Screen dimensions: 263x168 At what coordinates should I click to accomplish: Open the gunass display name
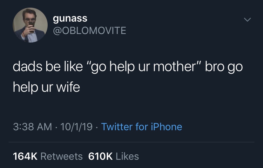coord(70,18)
